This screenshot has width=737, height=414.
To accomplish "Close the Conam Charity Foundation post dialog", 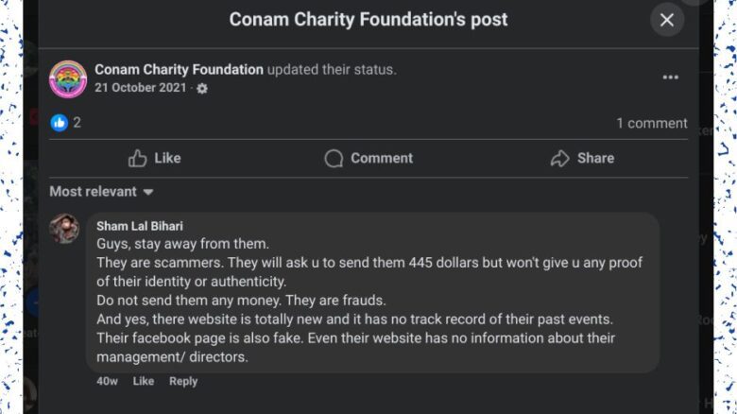I will point(666,21).
